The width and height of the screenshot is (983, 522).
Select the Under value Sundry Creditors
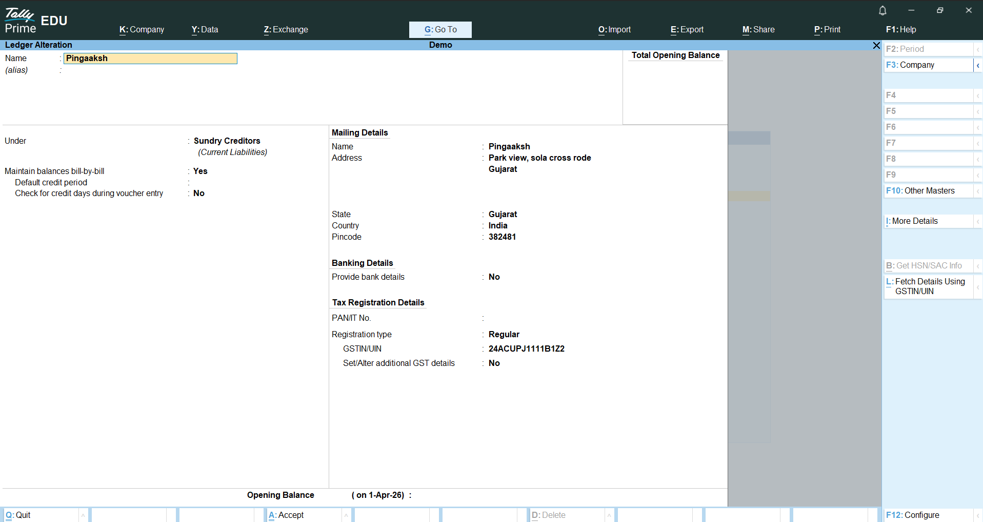tap(227, 141)
